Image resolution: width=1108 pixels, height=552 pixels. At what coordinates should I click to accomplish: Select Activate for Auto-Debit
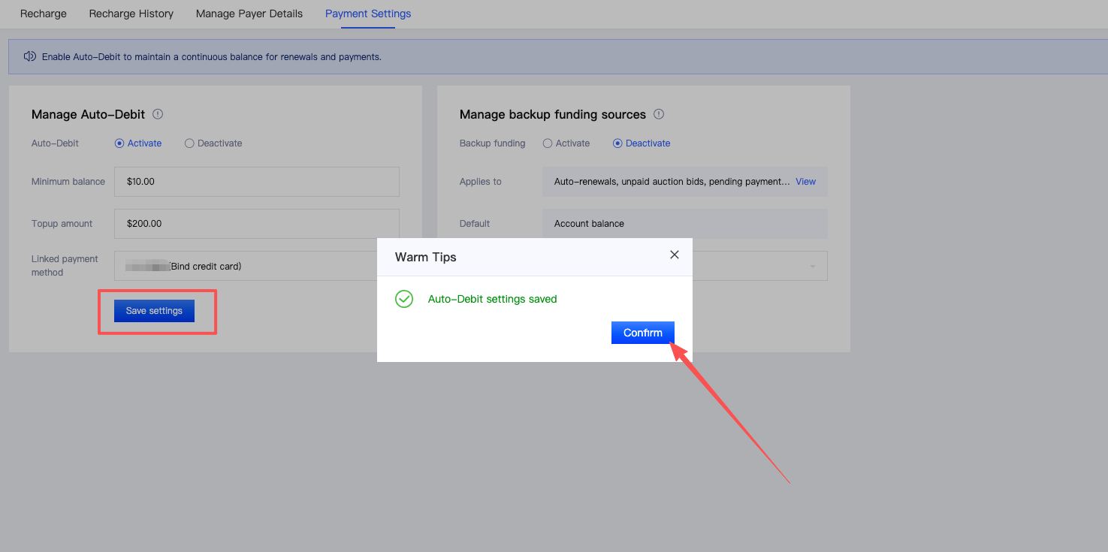[x=119, y=143]
